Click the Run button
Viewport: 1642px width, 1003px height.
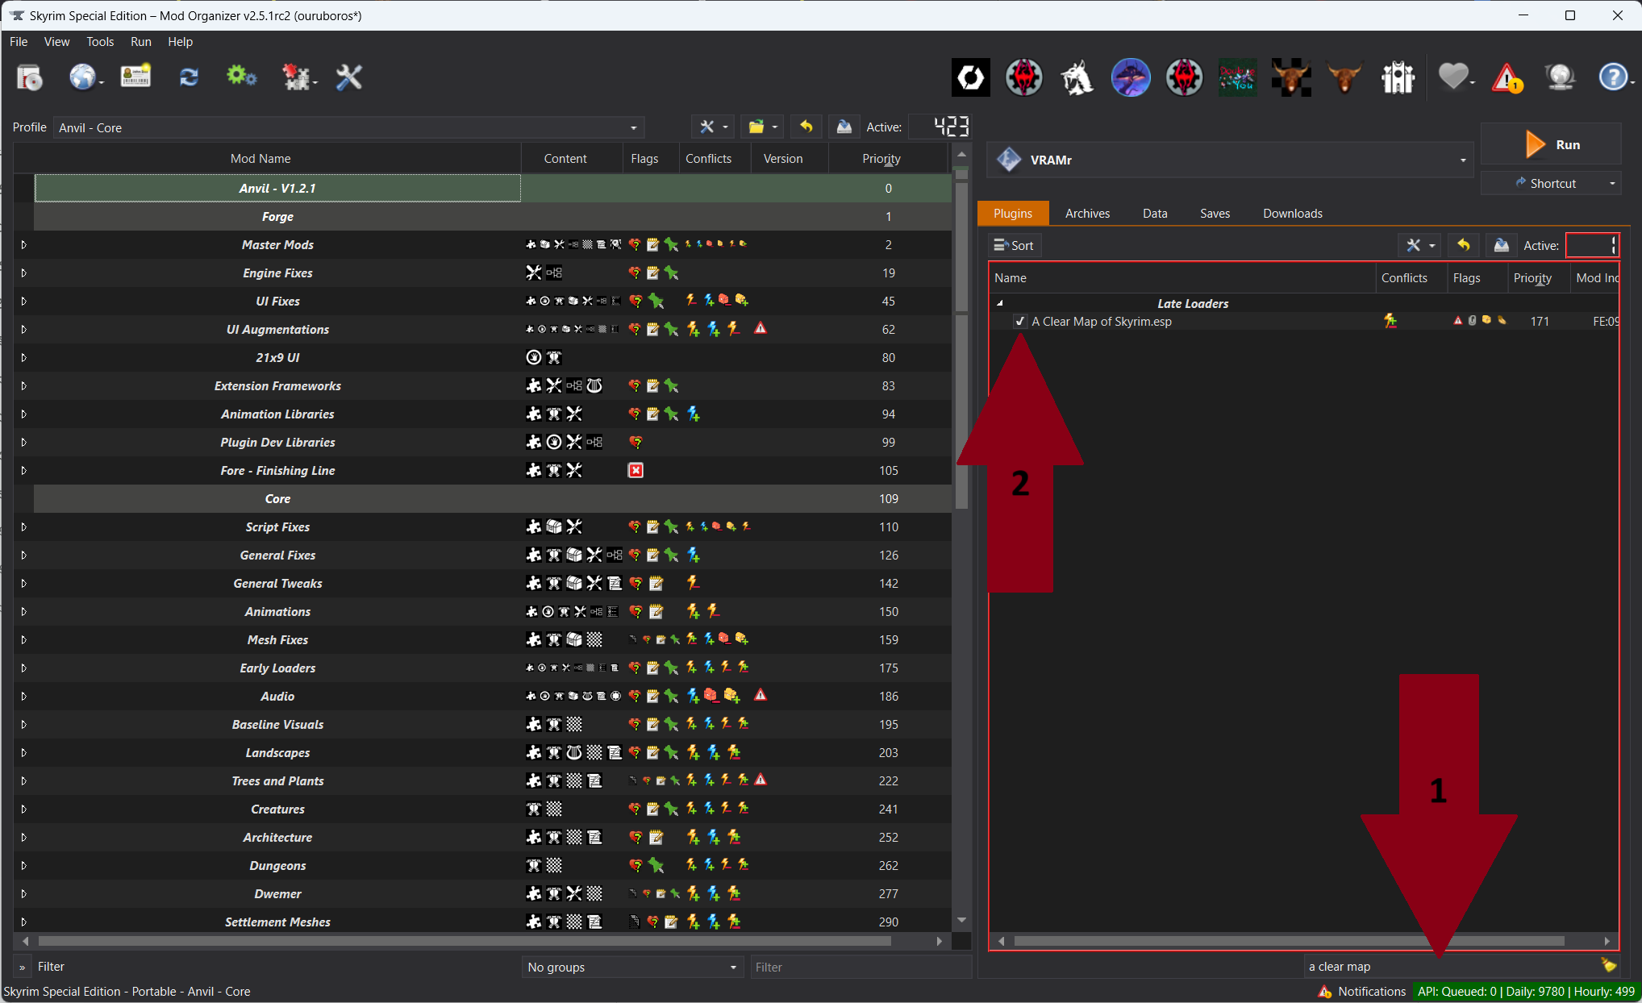pos(1551,145)
